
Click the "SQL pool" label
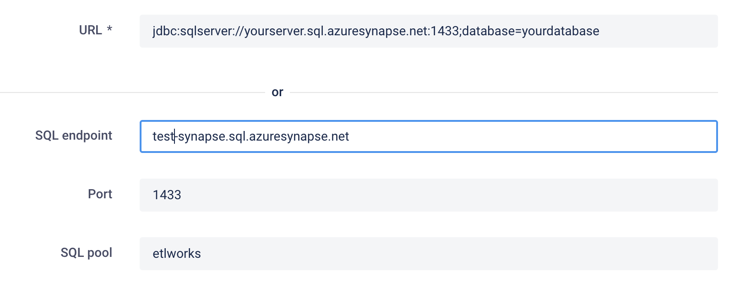point(87,253)
